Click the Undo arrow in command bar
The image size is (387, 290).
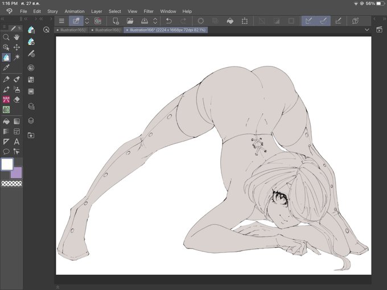169,21
